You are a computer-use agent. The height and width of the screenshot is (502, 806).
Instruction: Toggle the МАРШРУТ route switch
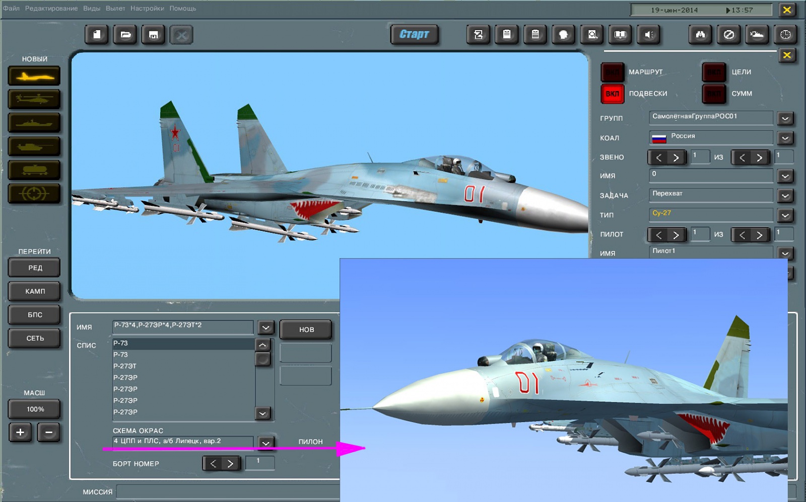tap(612, 72)
